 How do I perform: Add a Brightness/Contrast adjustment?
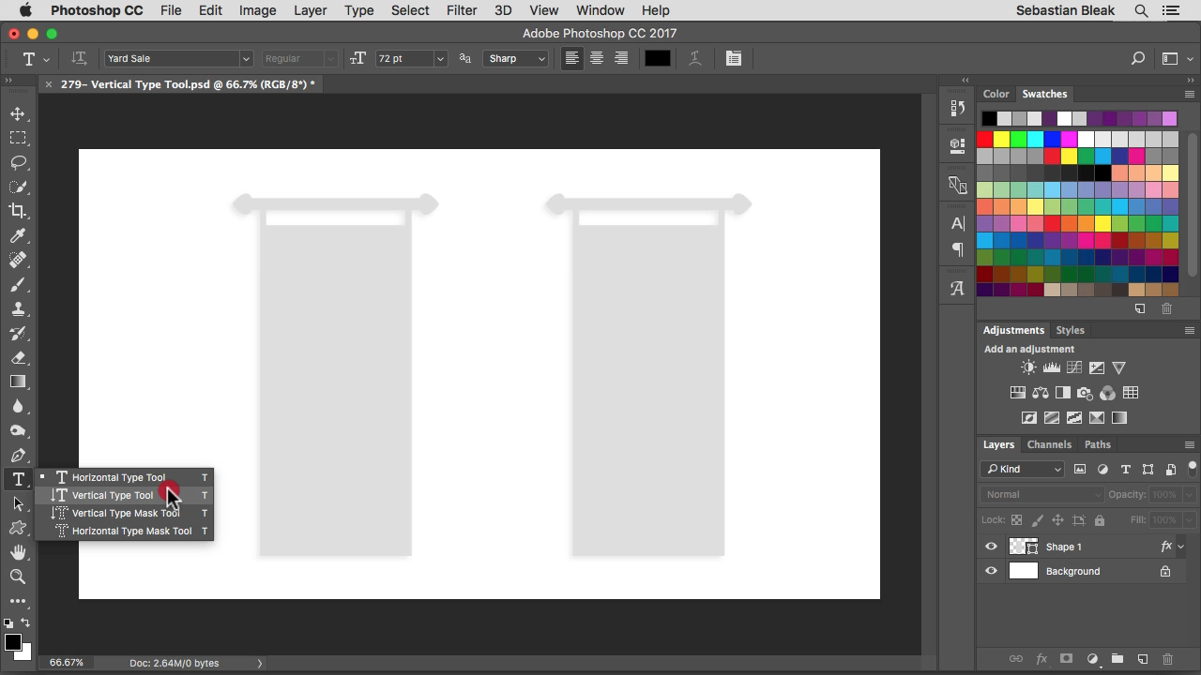[x=1029, y=368]
